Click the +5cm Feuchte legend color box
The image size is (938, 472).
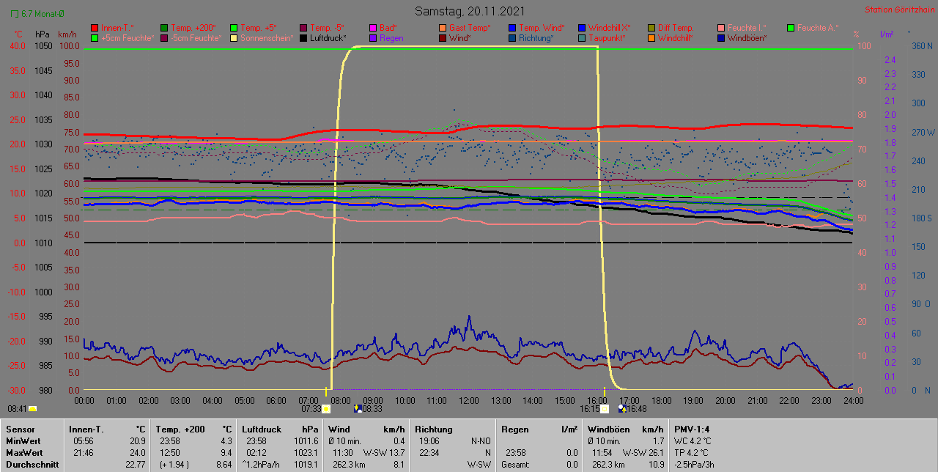[x=95, y=37]
